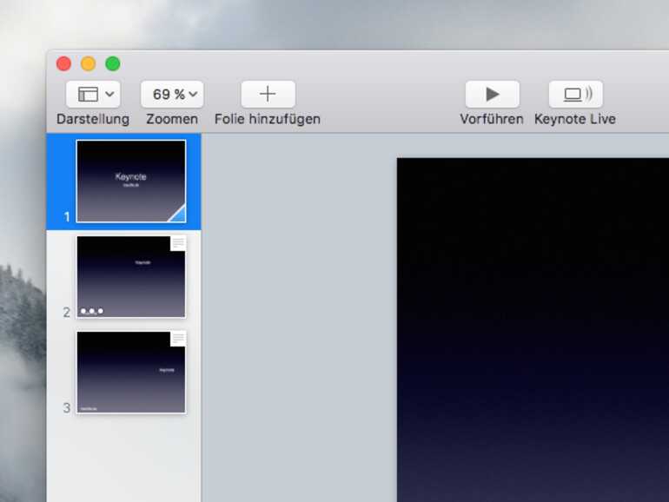The width and height of the screenshot is (669, 502).
Task: Click the Folie hinzufügen label
Action: 268,119
